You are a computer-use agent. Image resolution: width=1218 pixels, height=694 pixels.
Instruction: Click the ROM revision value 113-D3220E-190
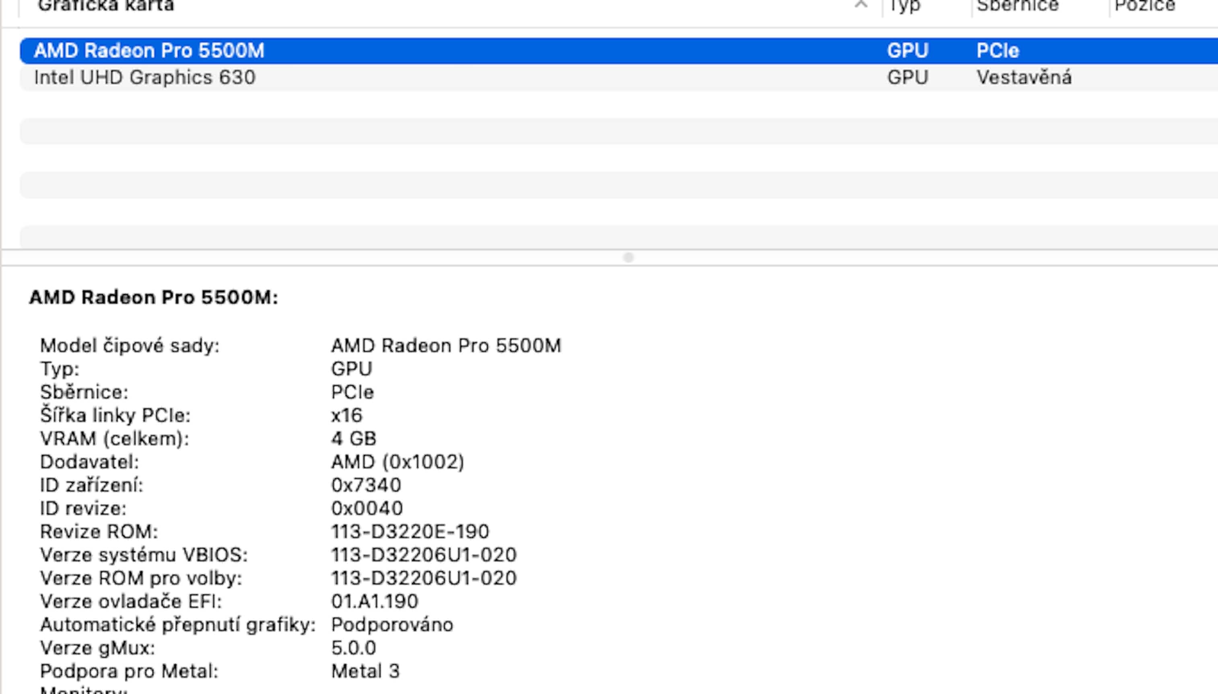click(410, 531)
